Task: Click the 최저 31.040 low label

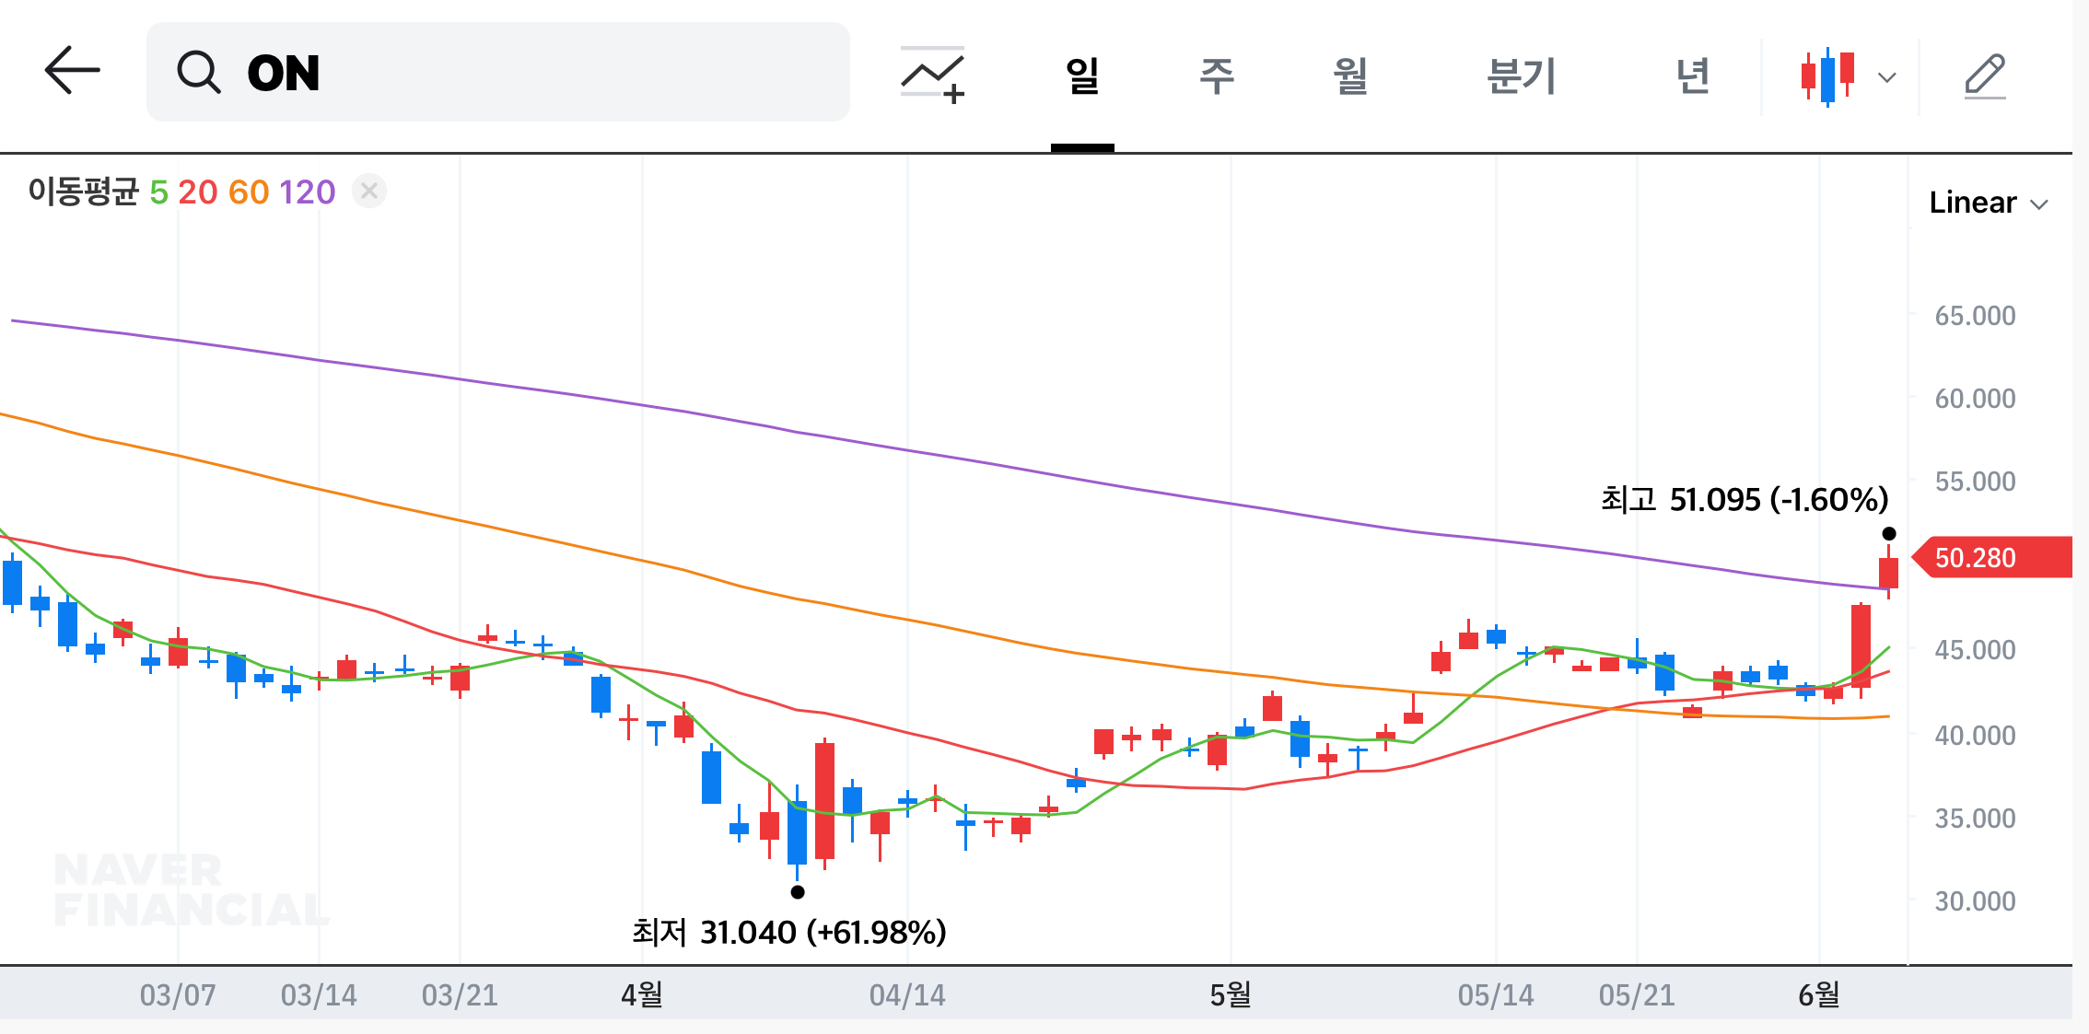Action: point(789,933)
